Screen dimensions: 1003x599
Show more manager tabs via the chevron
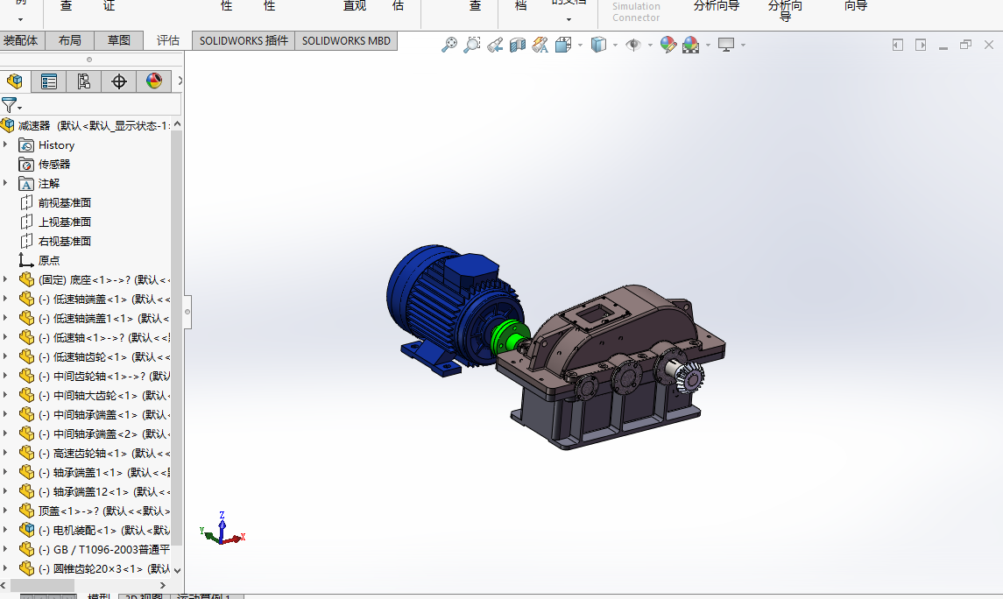coord(180,81)
